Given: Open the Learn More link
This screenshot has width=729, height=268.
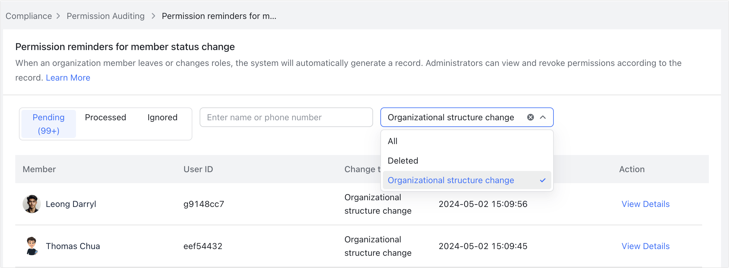Looking at the screenshot, I should (x=68, y=78).
